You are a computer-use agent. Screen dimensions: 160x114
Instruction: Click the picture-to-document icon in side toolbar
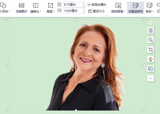coord(150,69)
